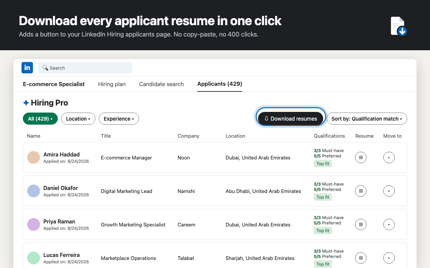Click Sharjah, United Arab Emirates location

tap(260, 258)
